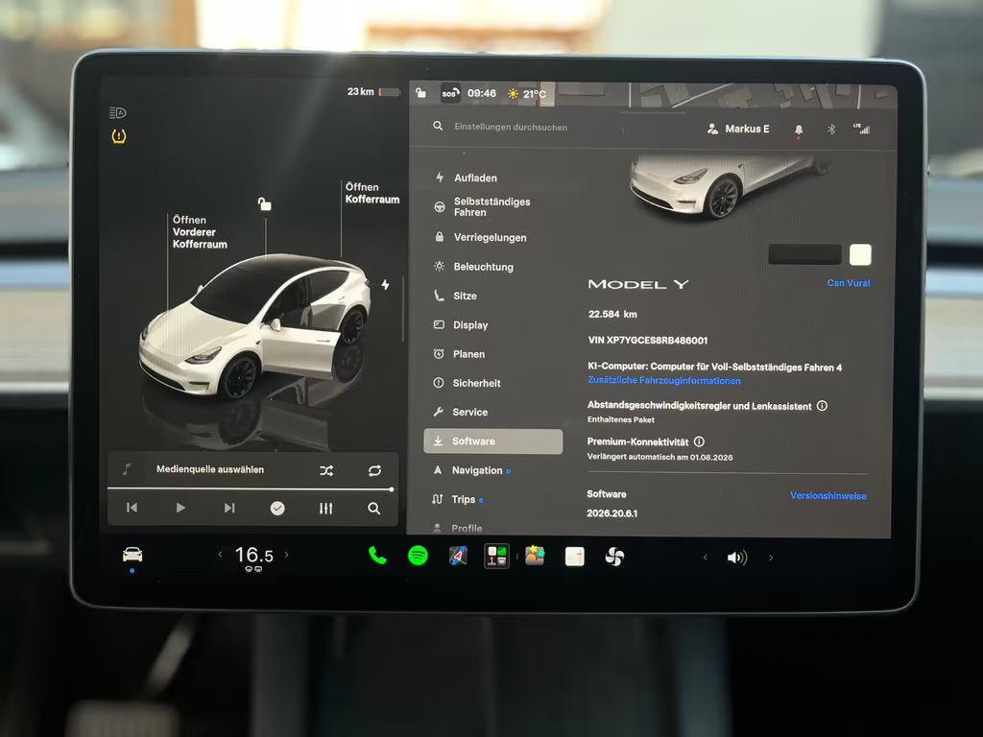Viewport: 983px width, 737px height.
Task: Show info for Abstandsgeschwindigkeitsregler und Lenkassistent
Action: (822, 406)
